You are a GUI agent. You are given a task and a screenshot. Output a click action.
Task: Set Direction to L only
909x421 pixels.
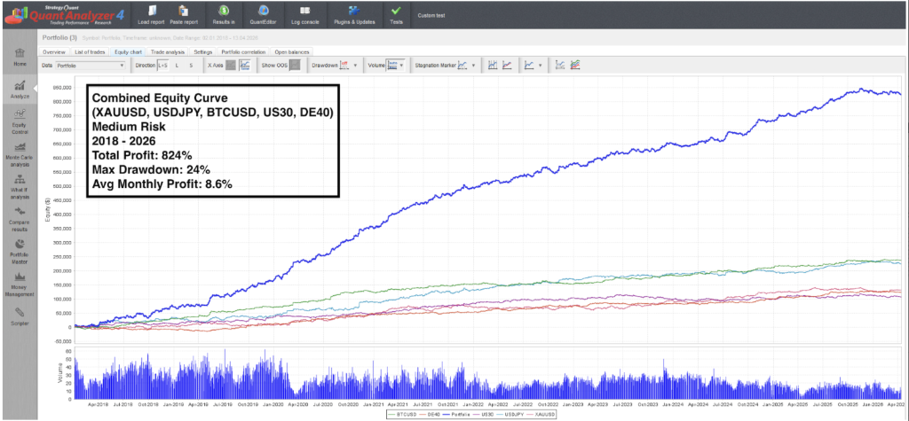[x=177, y=66]
